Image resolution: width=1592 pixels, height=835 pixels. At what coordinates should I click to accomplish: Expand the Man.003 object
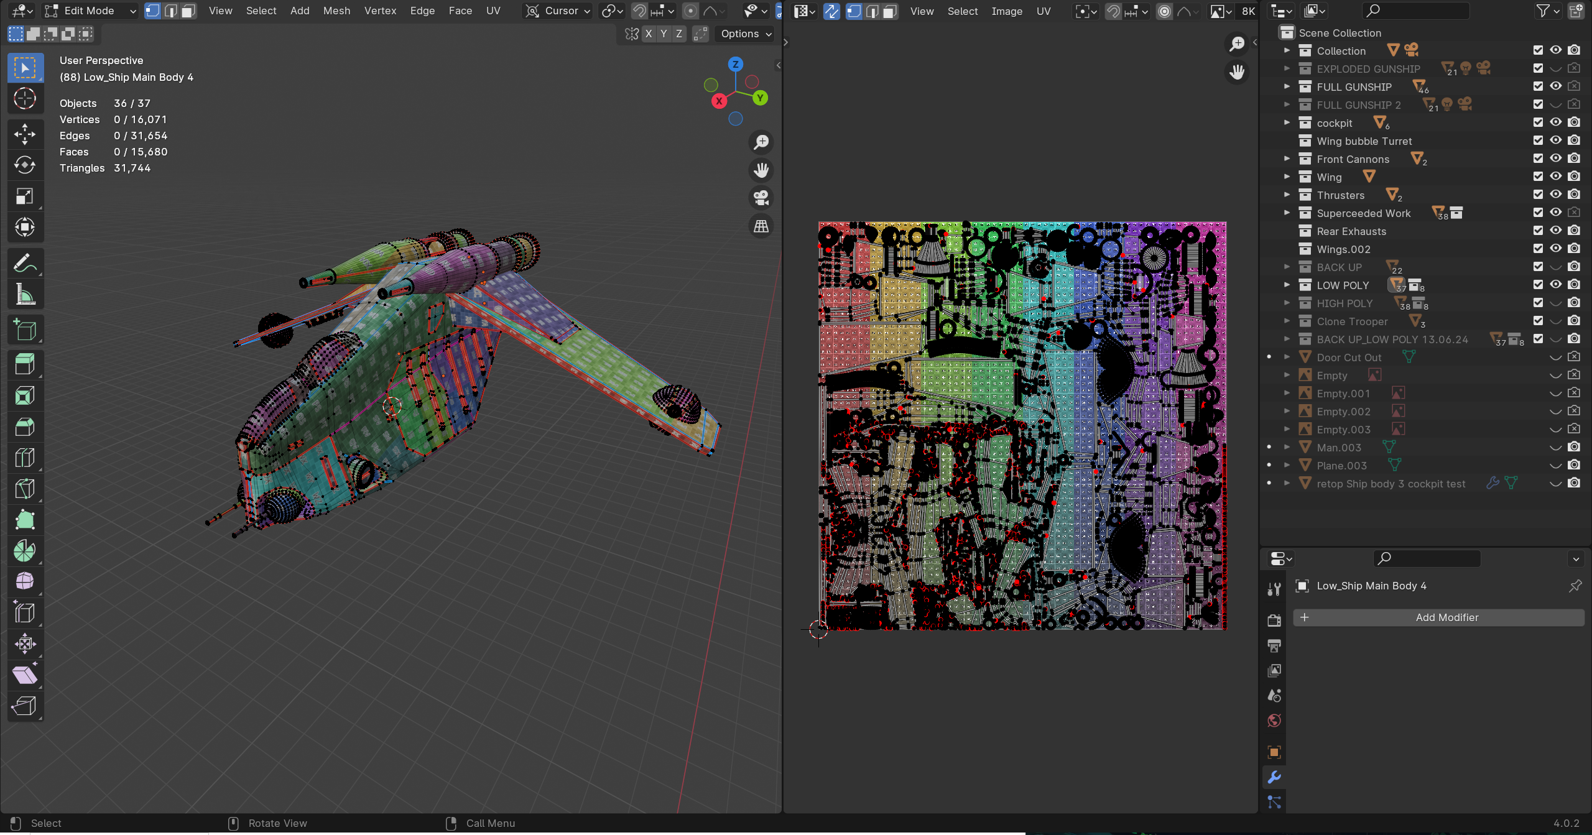[1287, 447]
